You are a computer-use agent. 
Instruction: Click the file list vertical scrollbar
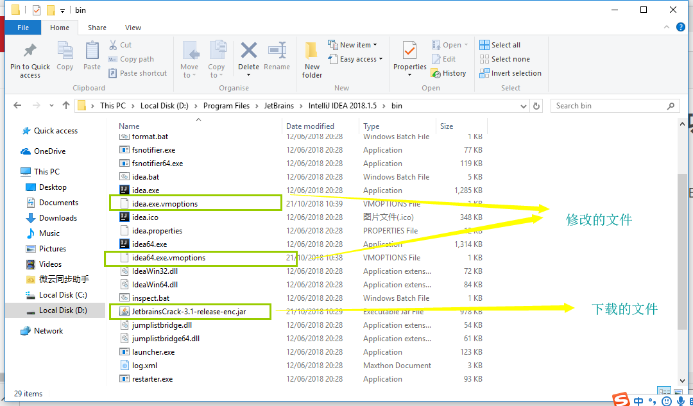(682, 252)
